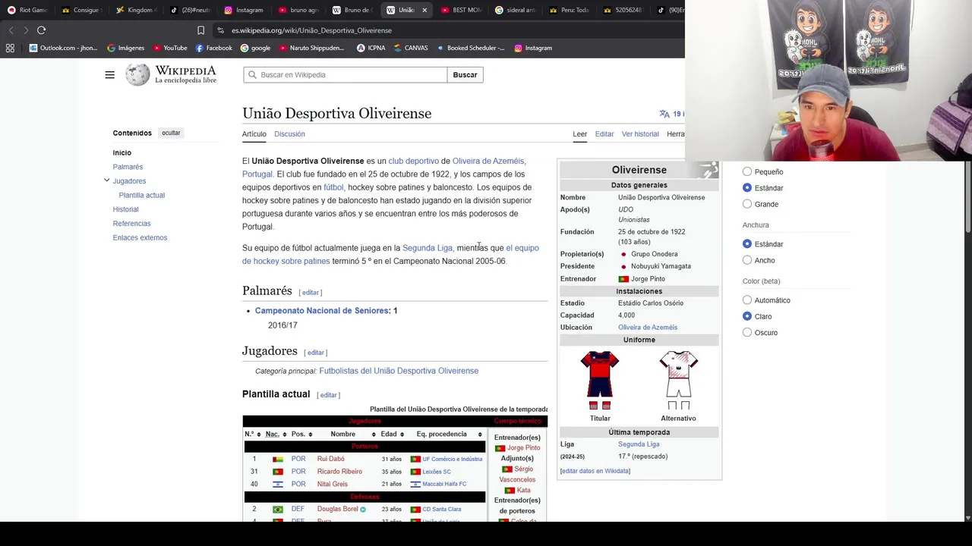Select Estándar between Pequeño and Grande
The height and width of the screenshot is (546, 972).
[747, 187]
